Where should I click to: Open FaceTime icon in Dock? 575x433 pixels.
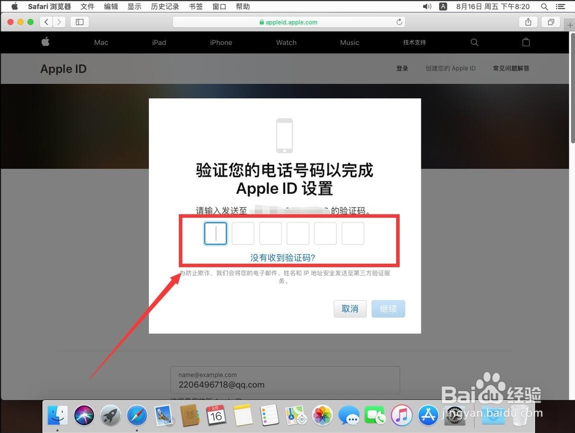(x=375, y=415)
